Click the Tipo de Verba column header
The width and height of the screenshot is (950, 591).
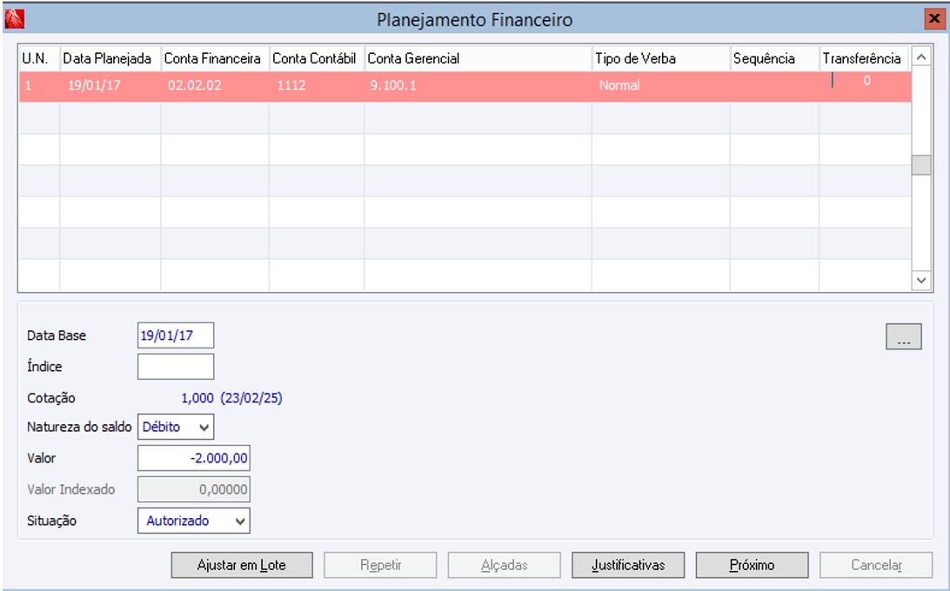661,59
